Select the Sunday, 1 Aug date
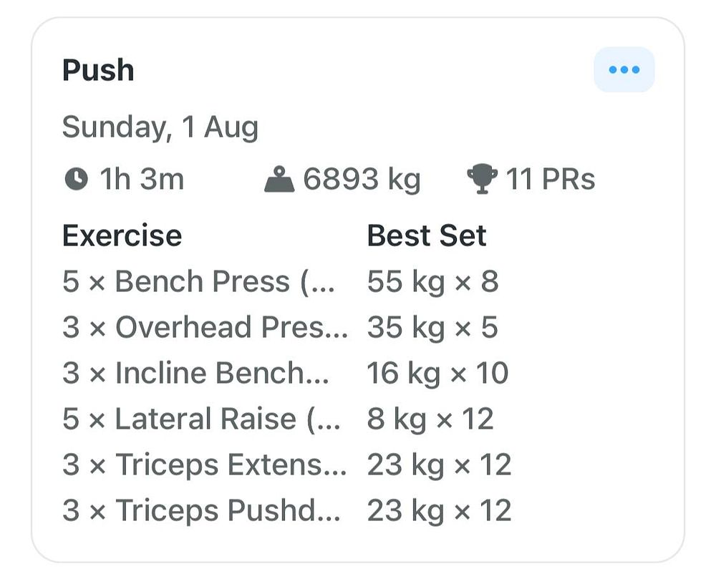 [x=160, y=127]
